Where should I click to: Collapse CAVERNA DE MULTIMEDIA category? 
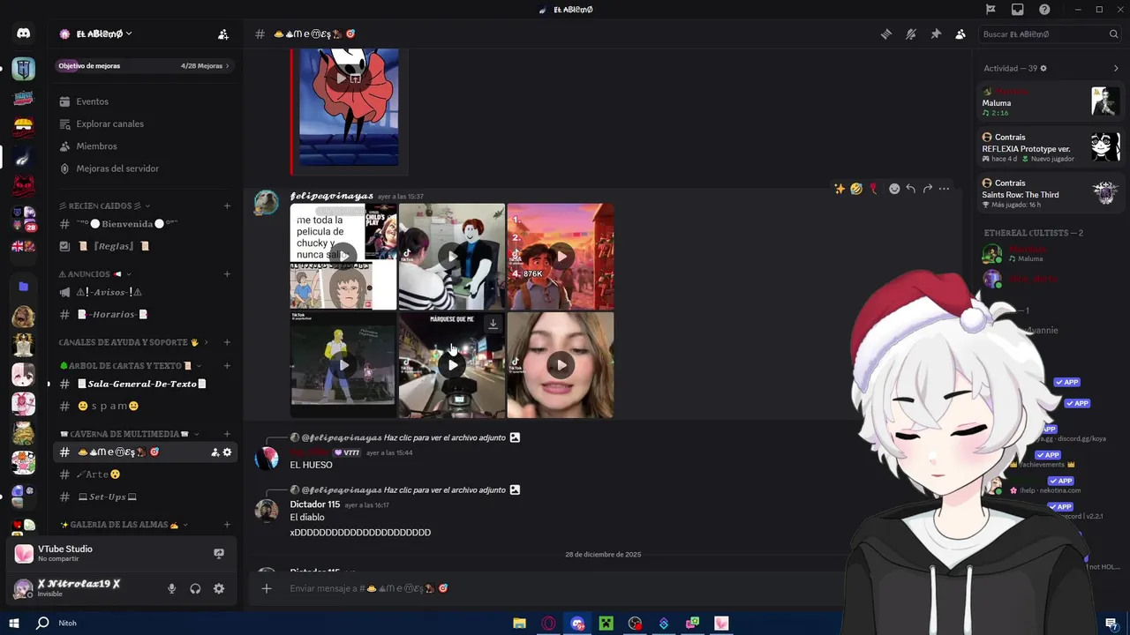[129, 434]
